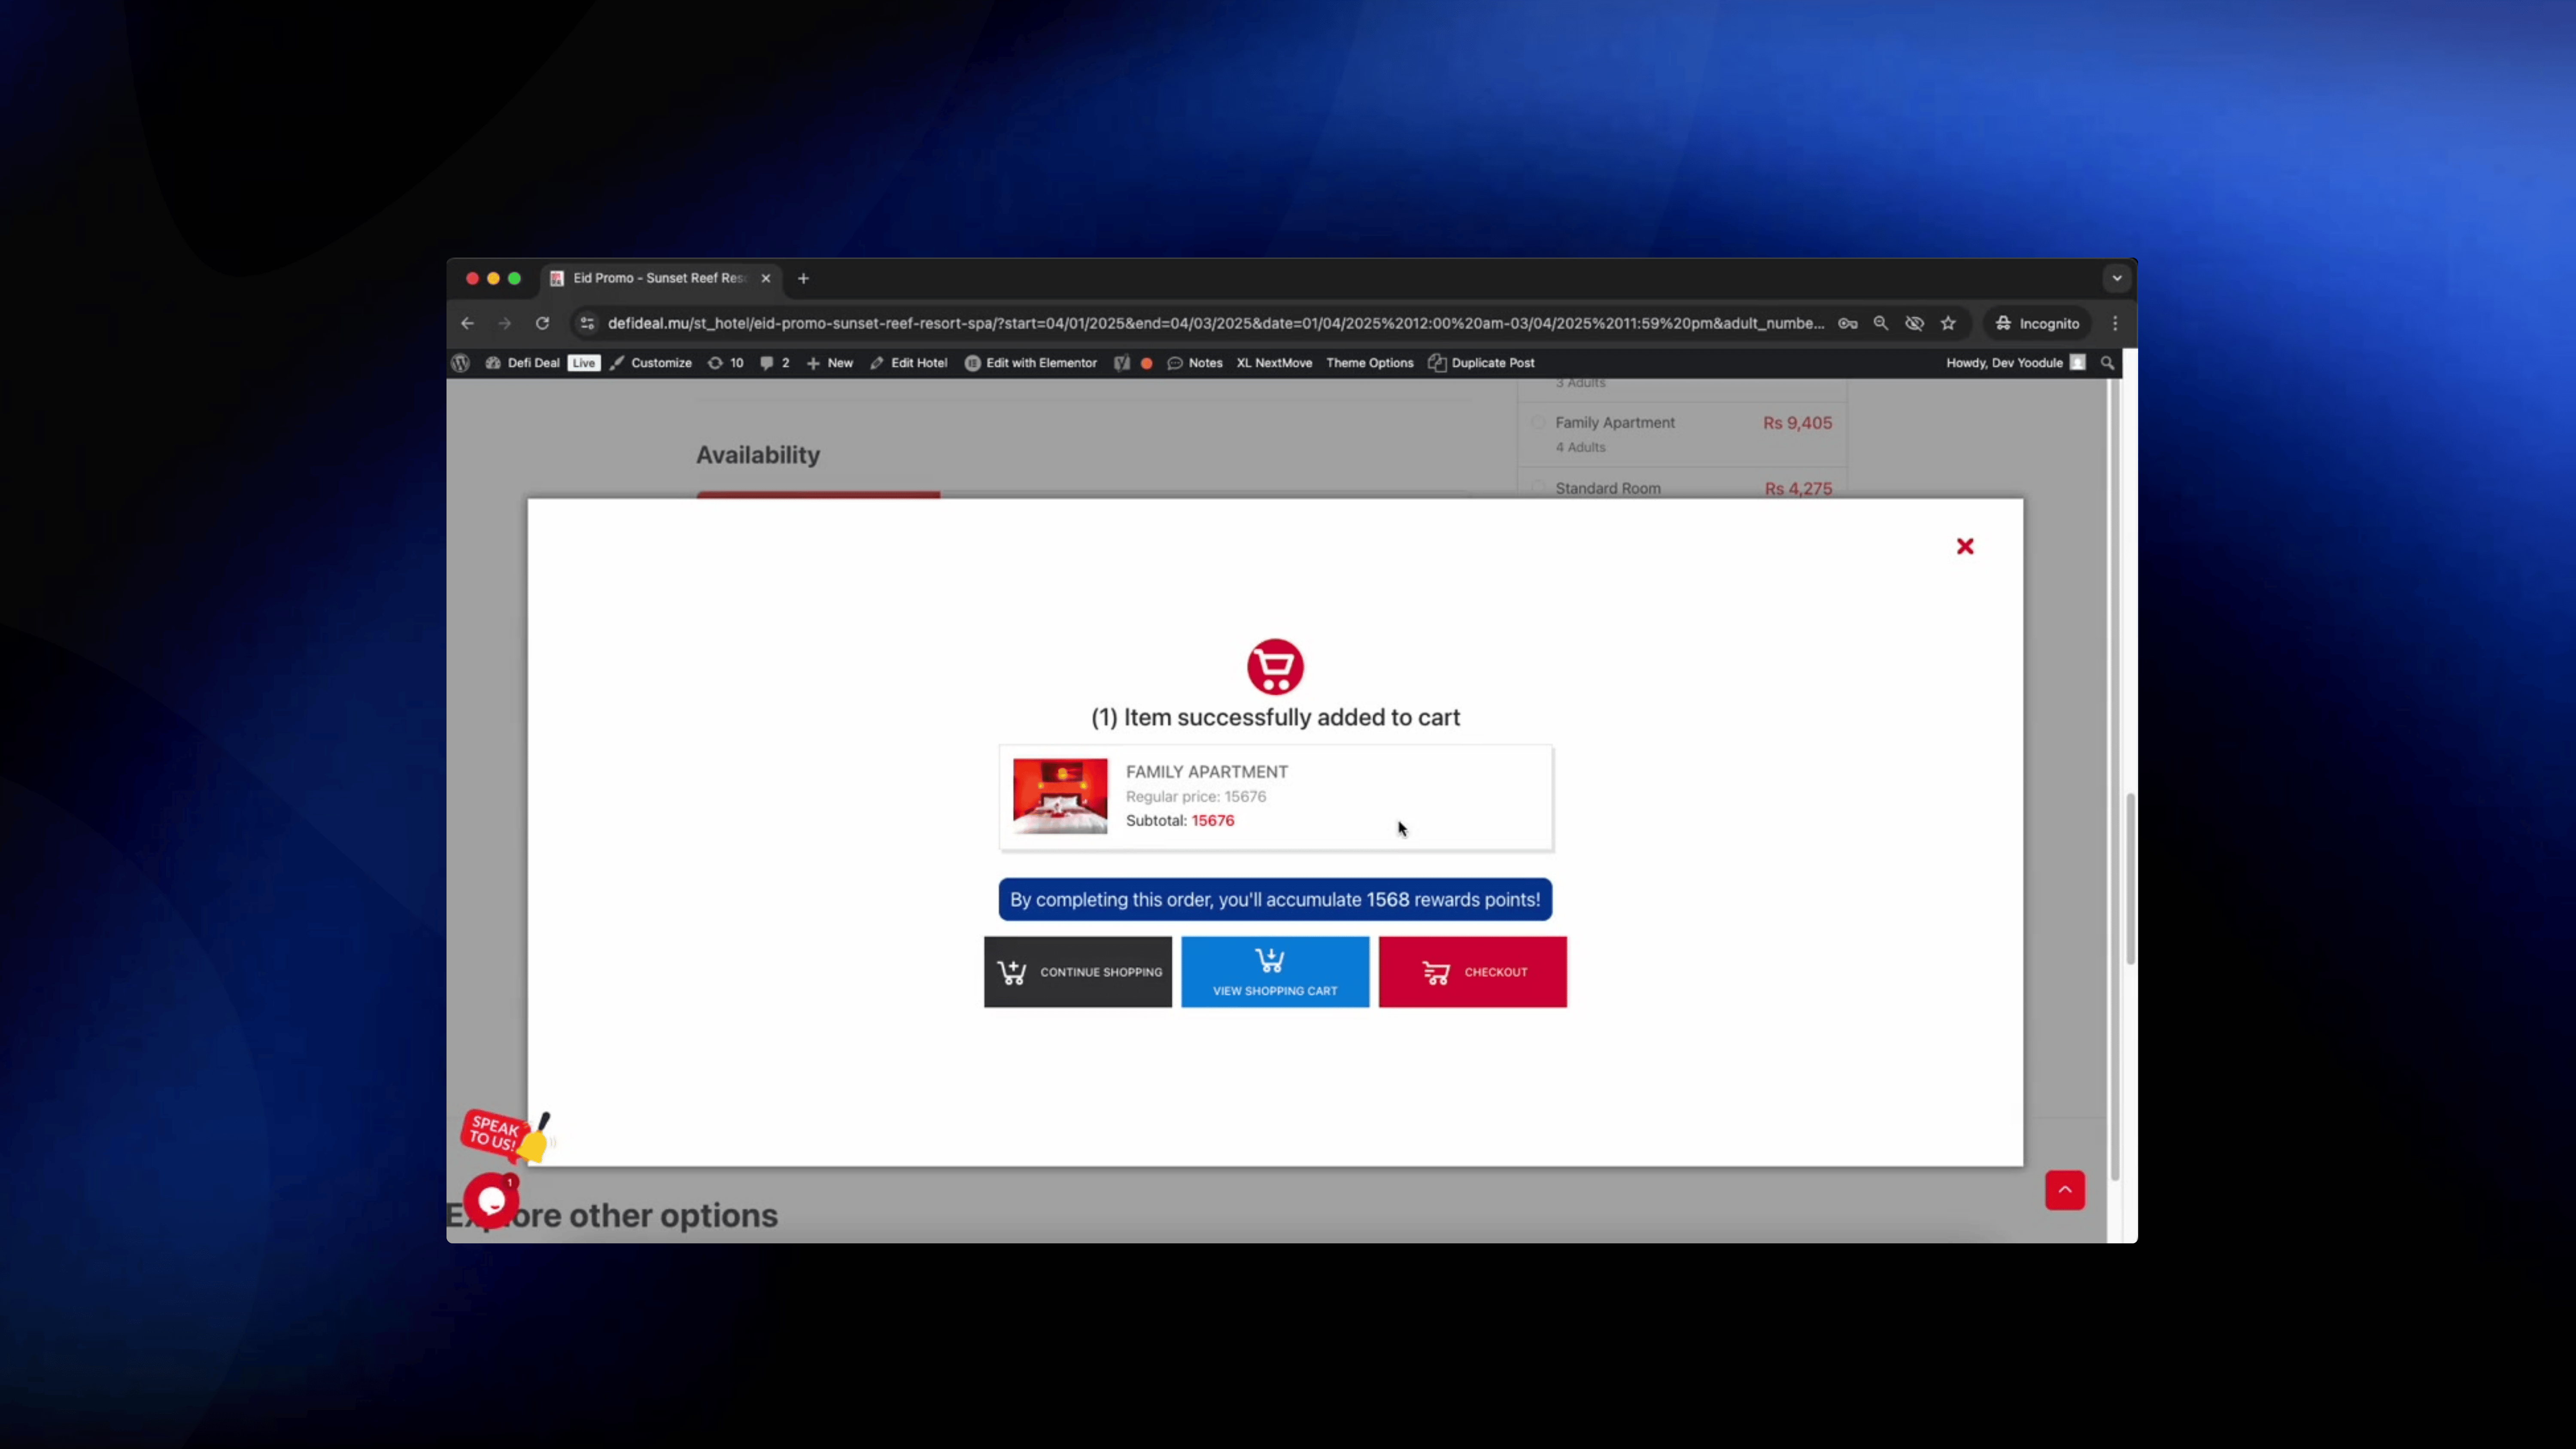Open the tab search chevron at top right
This screenshot has width=2576, height=1449.
[x=2117, y=278]
